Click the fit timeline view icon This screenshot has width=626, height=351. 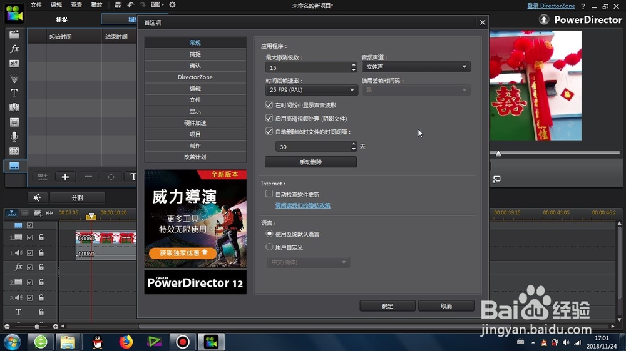pyautogui.click(x=11, y=214)
